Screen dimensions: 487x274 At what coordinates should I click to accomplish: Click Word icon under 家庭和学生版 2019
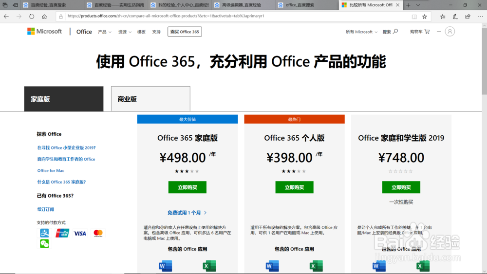point(379,266)
